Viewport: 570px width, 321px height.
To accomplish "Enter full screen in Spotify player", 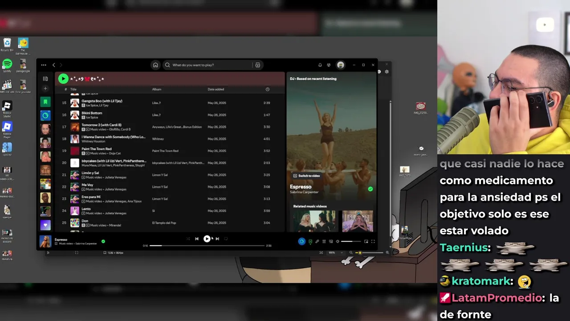I will [x=373, y=242].
